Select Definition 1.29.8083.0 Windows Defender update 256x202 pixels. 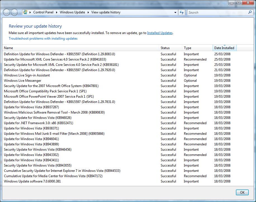(60, 54)
